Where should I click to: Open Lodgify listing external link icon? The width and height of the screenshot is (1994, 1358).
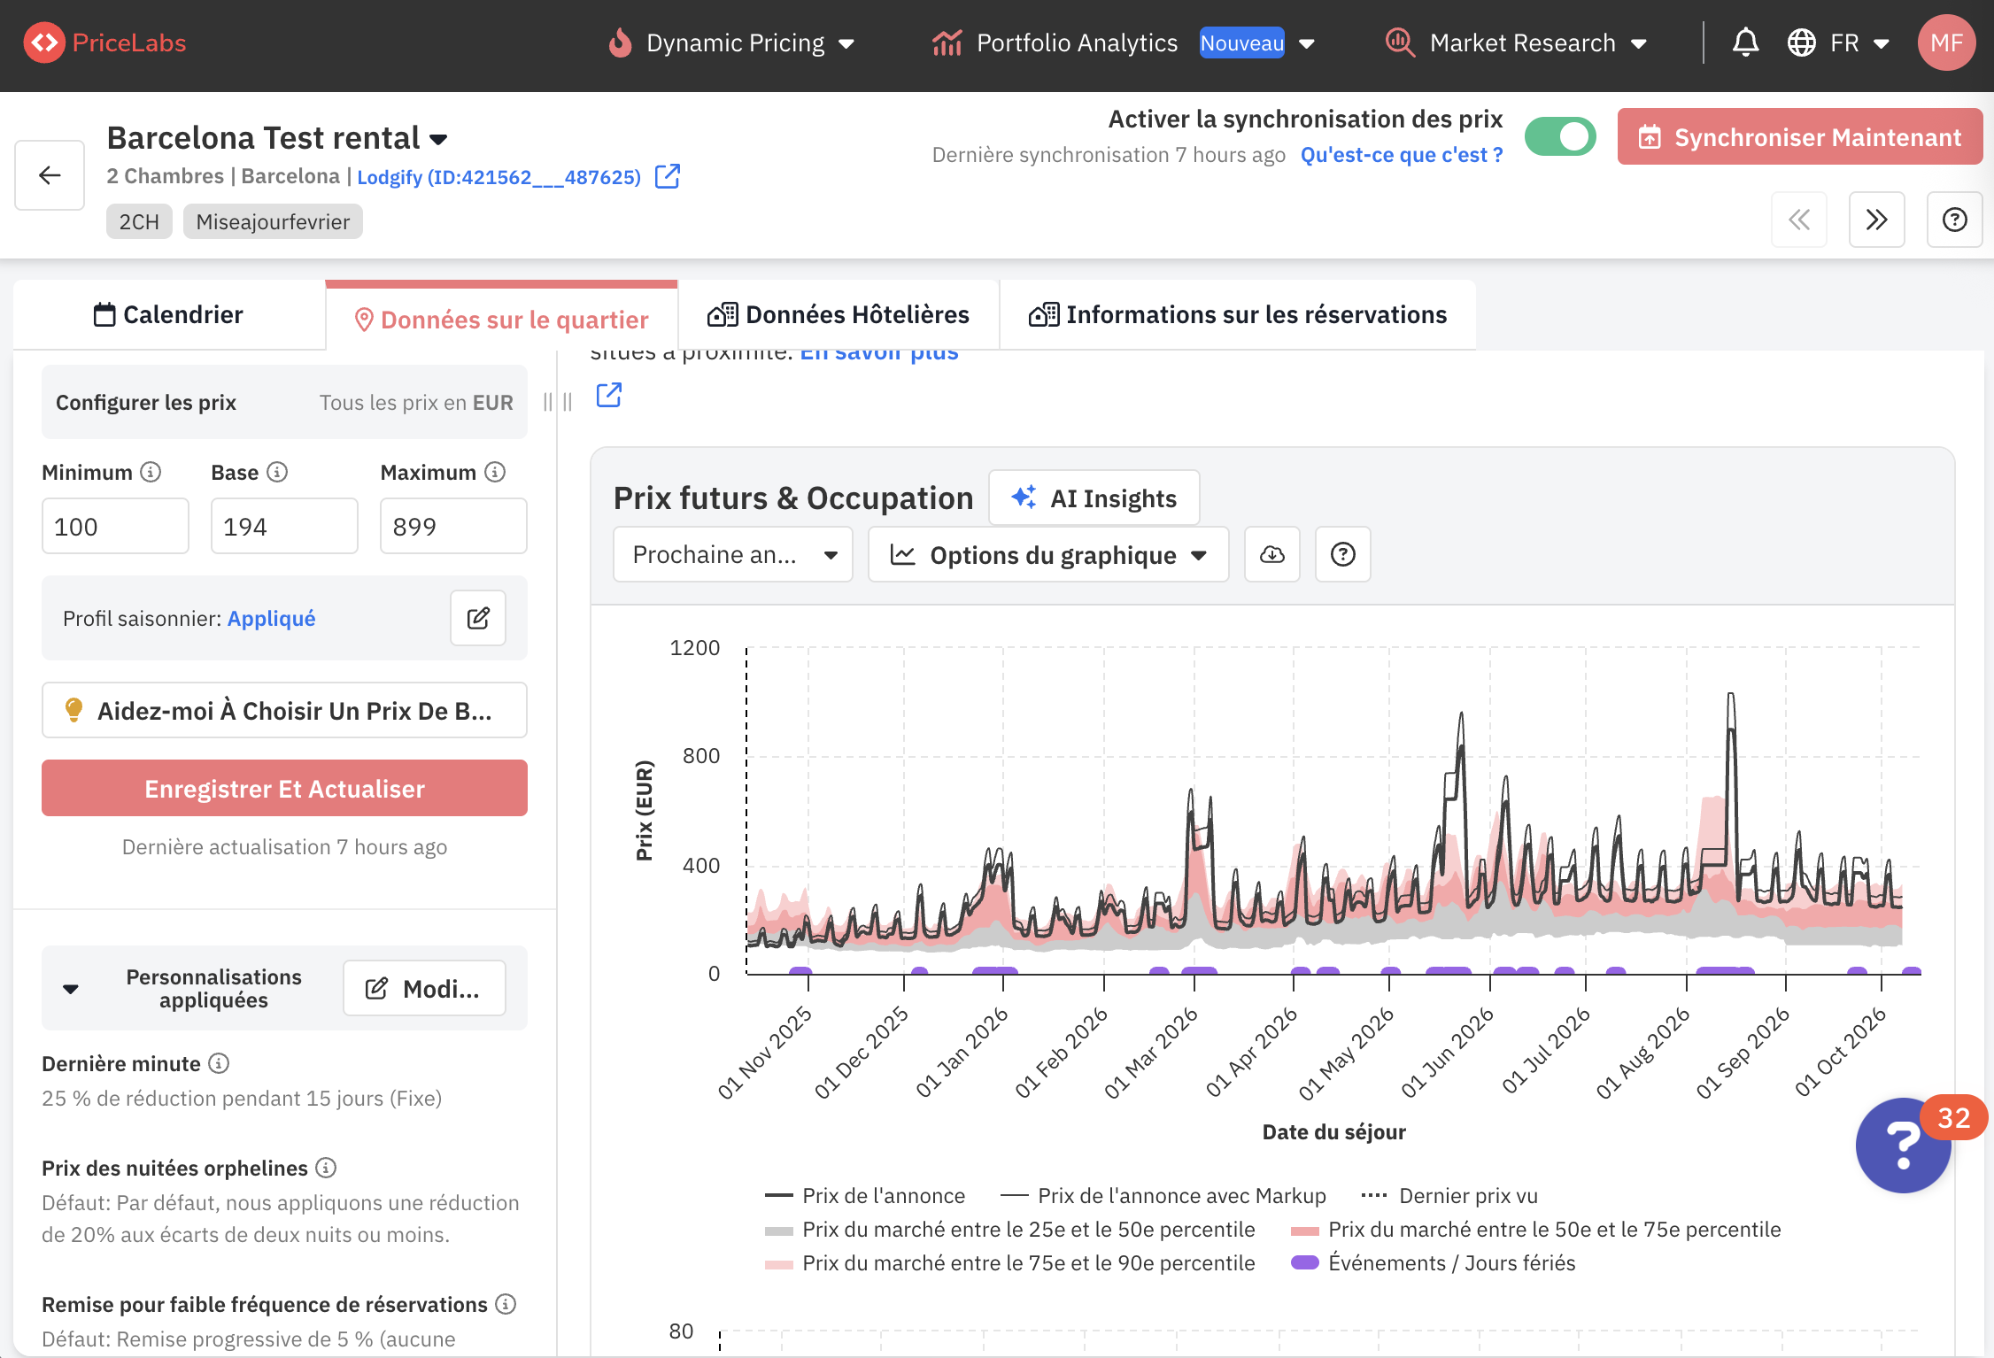click(x=667, y=176)
